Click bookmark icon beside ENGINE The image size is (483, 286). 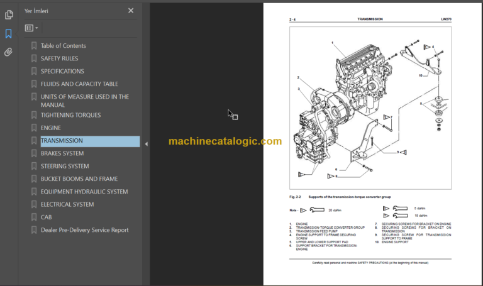tap(34, 128)
